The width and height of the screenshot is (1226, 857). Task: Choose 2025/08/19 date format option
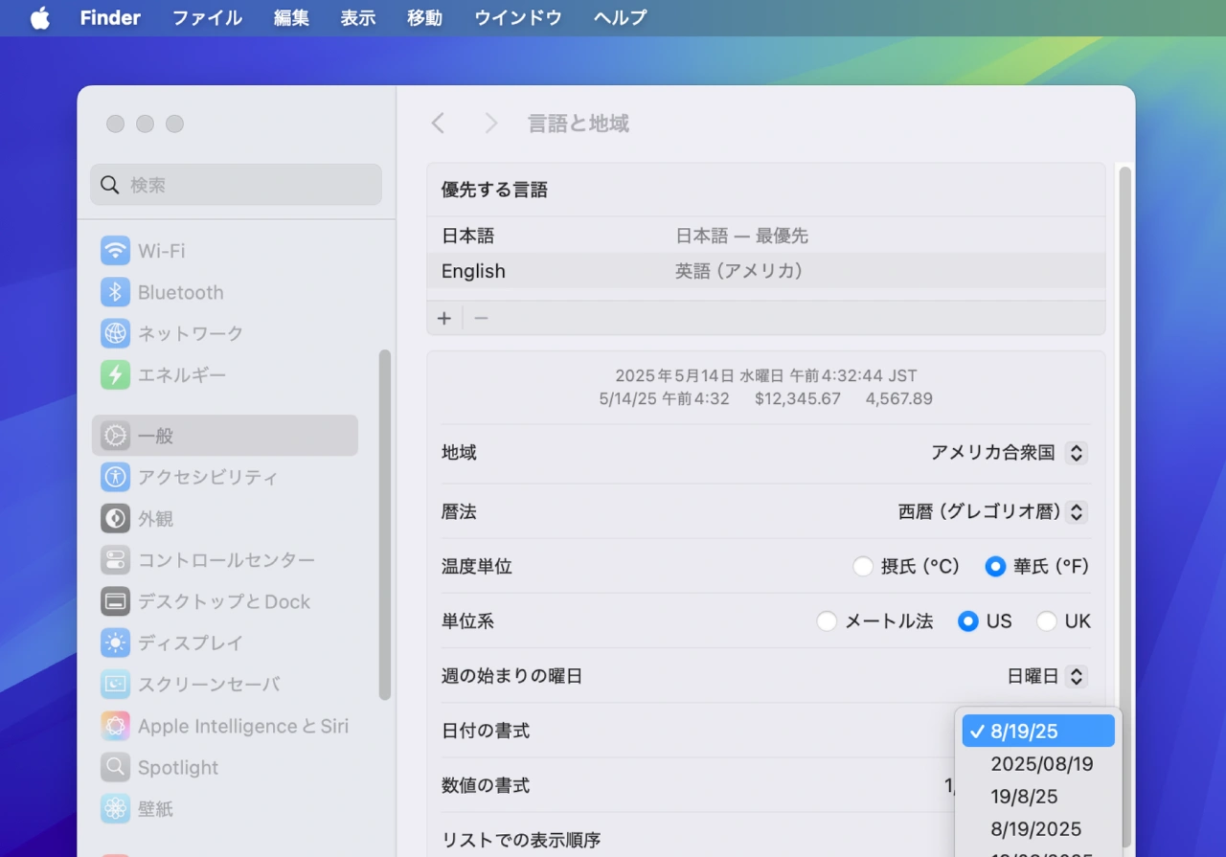point(1041,764)
